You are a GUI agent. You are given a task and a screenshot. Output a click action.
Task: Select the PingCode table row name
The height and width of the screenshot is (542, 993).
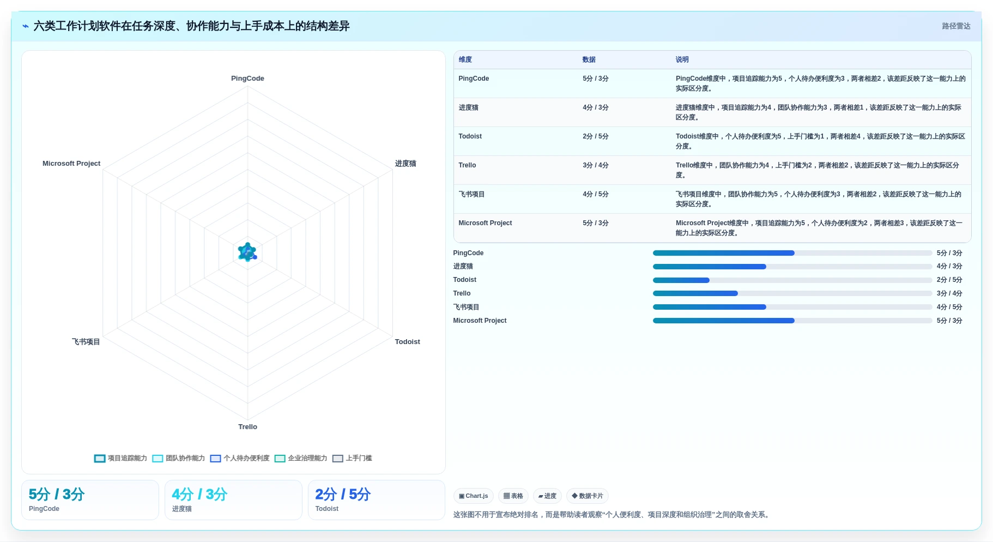point(474,79)
